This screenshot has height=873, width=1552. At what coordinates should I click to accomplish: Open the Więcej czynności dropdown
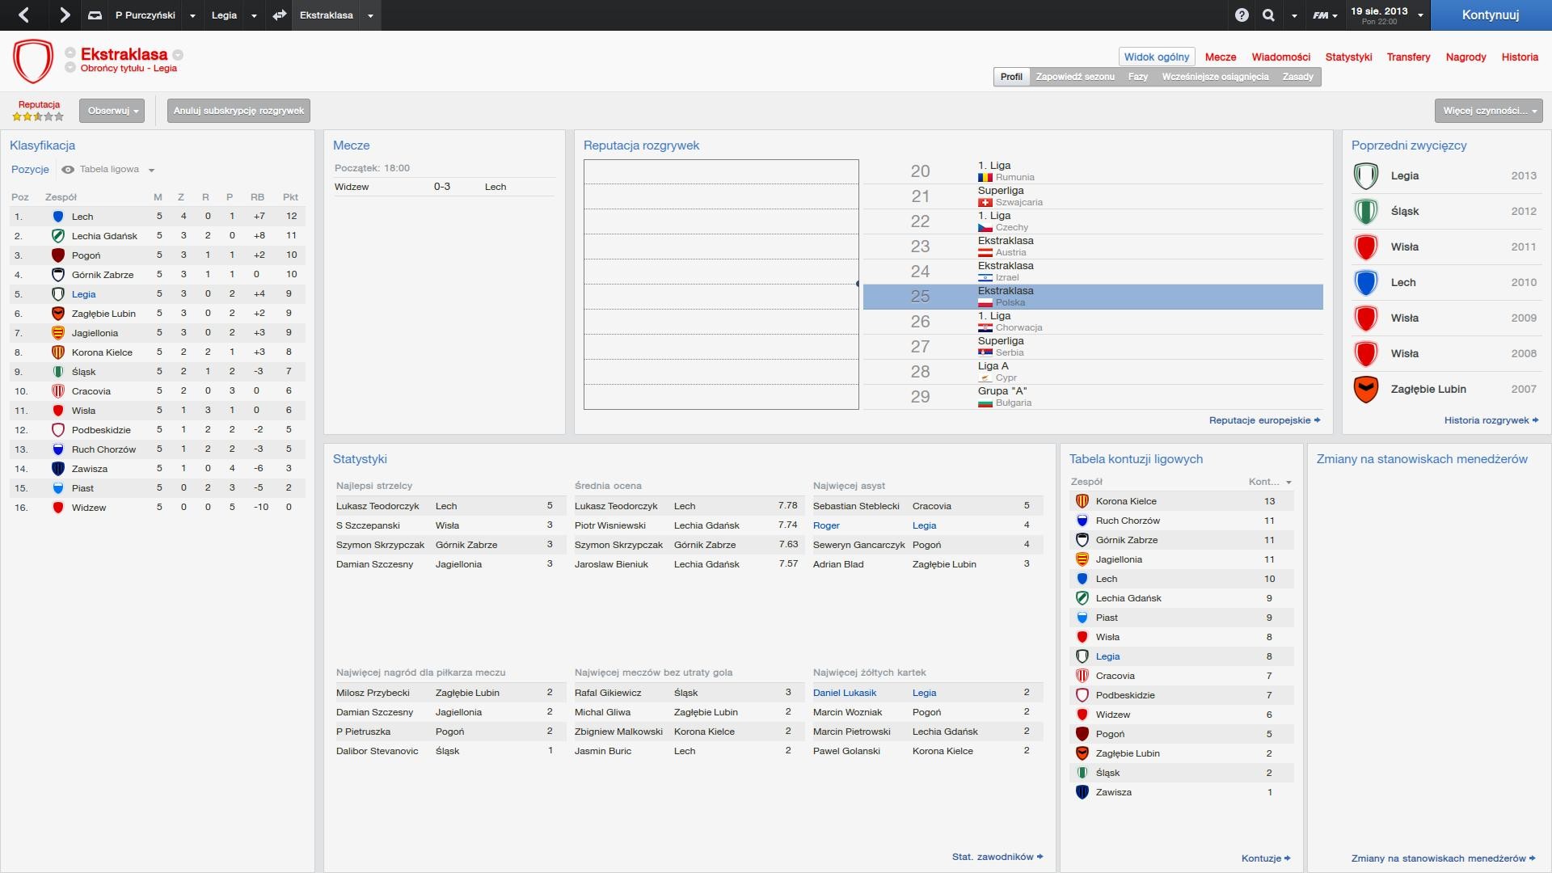pyautogui.click(x=1489, y=111)
